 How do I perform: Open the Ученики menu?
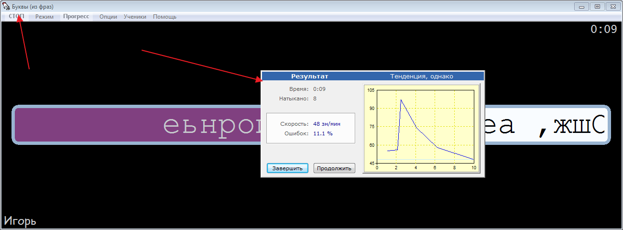click(x=135, y=17)
